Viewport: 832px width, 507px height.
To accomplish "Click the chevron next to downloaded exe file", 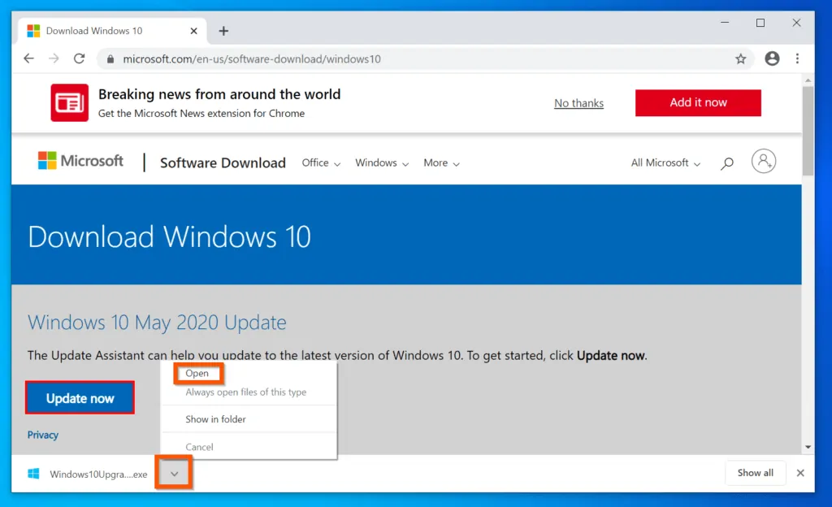I will [x=174, y=474].
